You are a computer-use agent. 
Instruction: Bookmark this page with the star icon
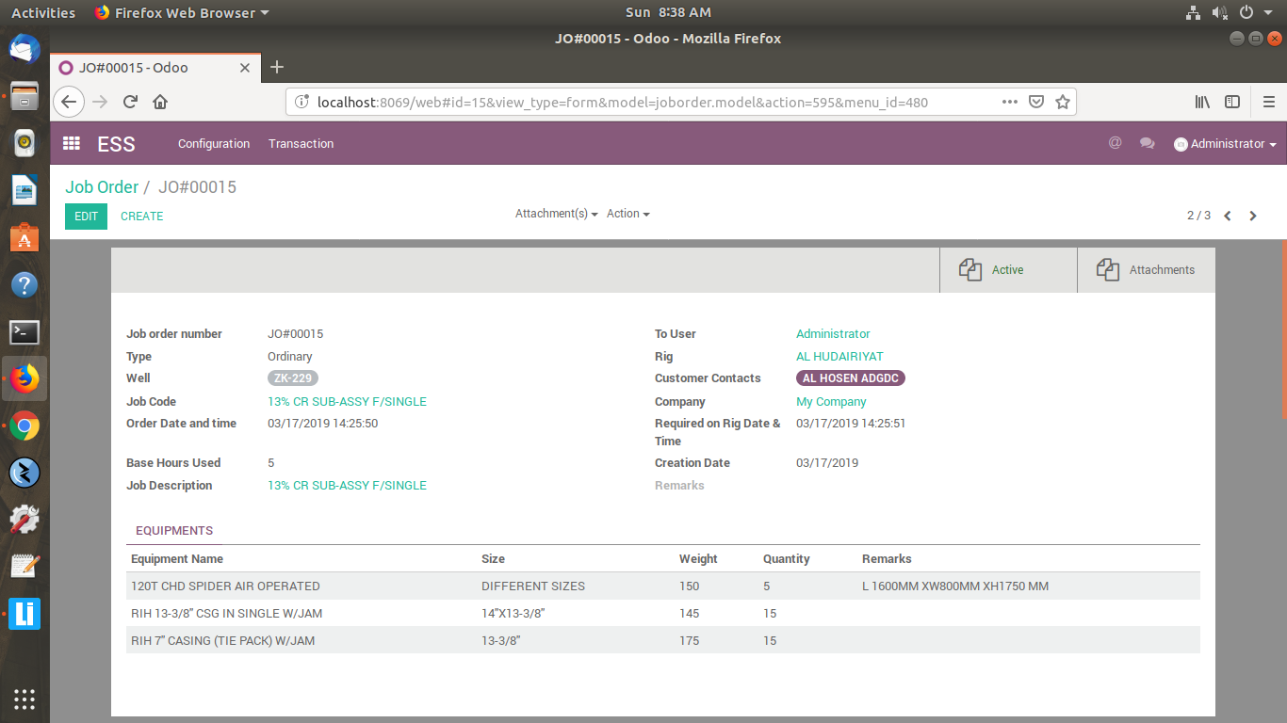click(x=1064, y=101)
